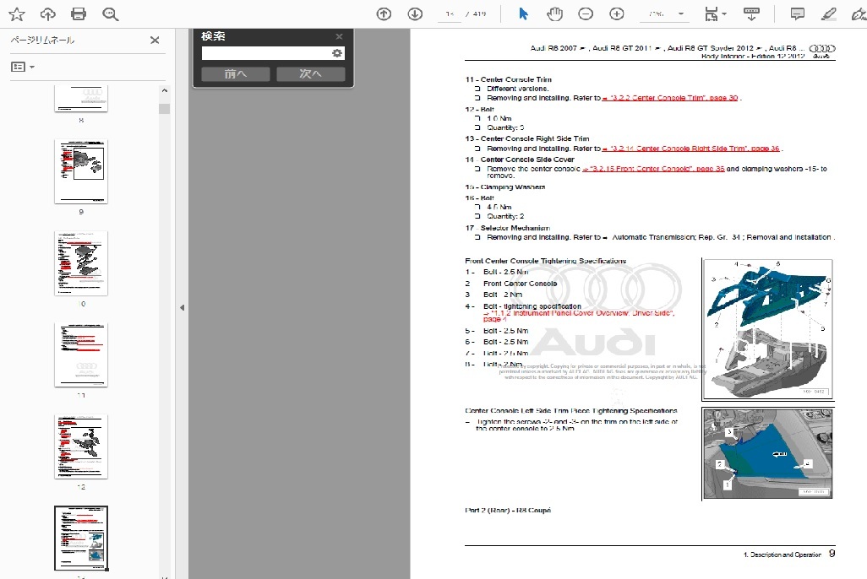
Task: Click 'Front Center Console Tightening Specifications' heading
Action: (x=545, y=261)
